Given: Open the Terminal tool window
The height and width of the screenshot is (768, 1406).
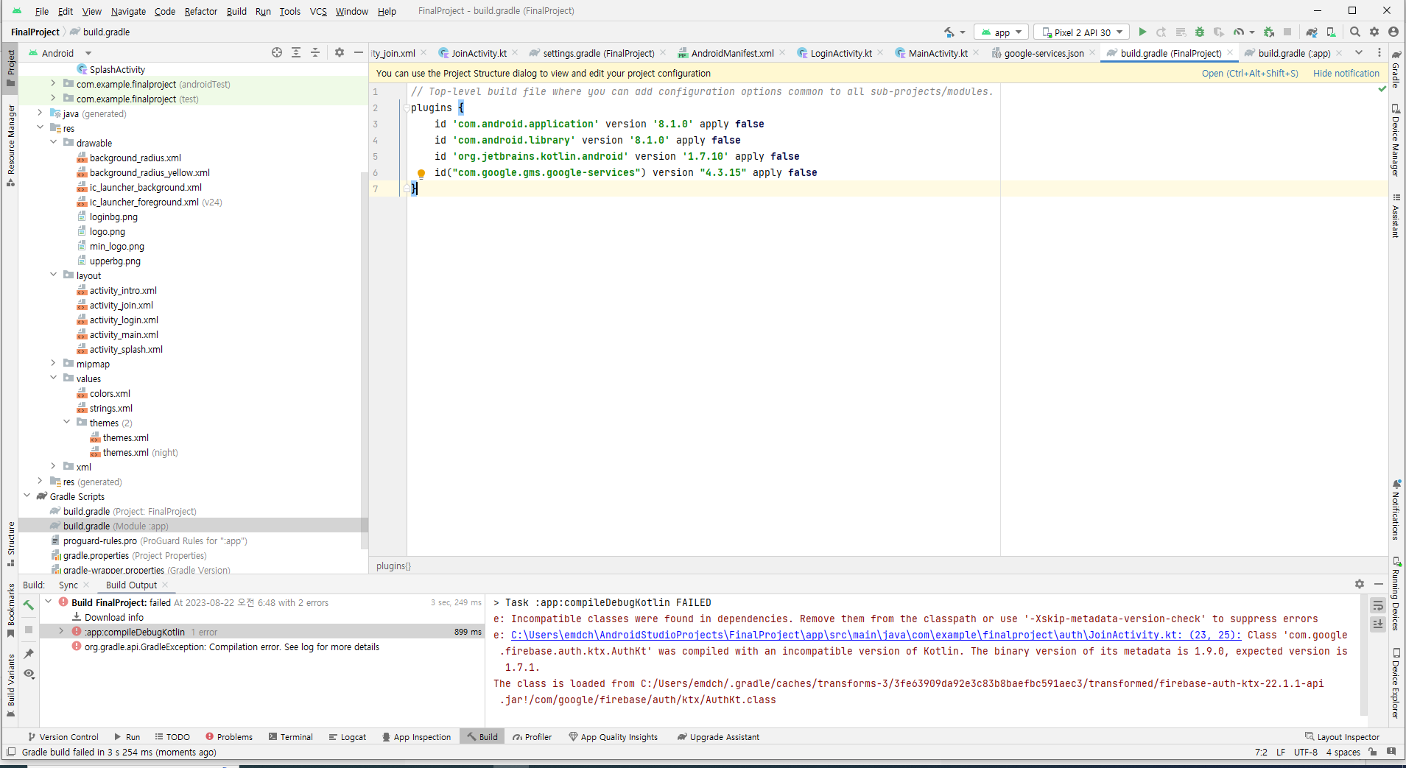Looking at the screenshot, I should [290, 736].
